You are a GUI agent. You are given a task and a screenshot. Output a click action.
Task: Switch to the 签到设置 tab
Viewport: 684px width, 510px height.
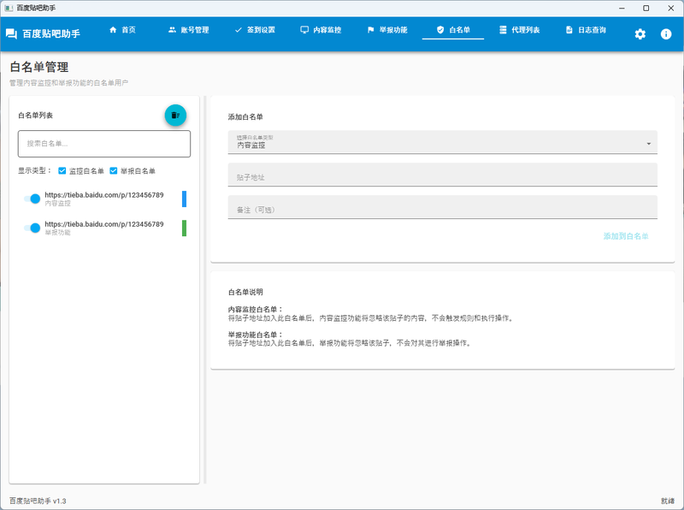[255, 30]
